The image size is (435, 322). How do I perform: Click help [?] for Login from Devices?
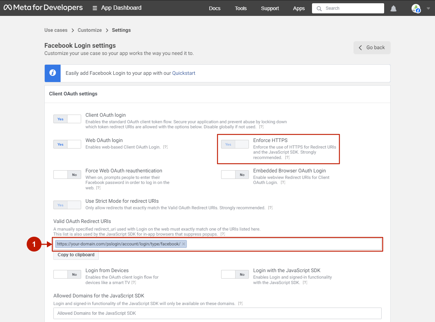pos(133,283)
